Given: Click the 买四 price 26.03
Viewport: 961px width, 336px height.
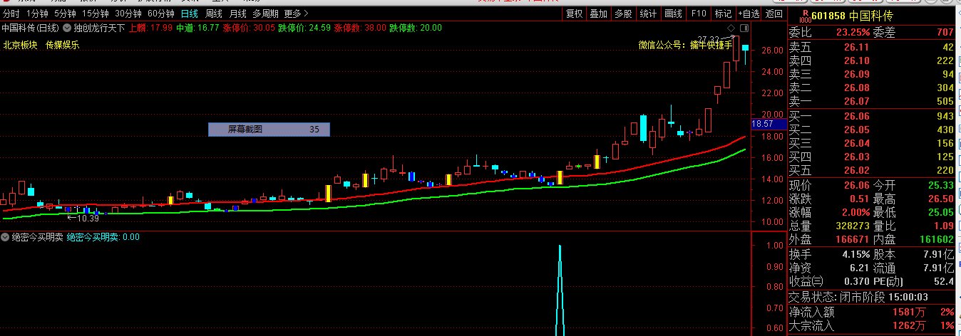Looking at the screenshot, I should [855, 157].
